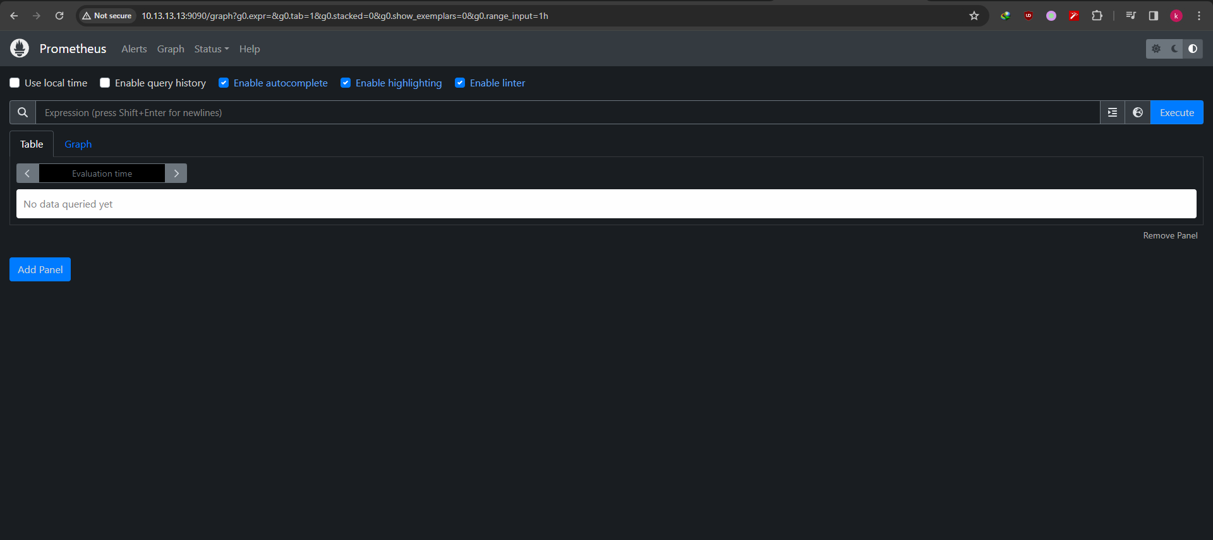Click the Prometheus flame logo

20,49
